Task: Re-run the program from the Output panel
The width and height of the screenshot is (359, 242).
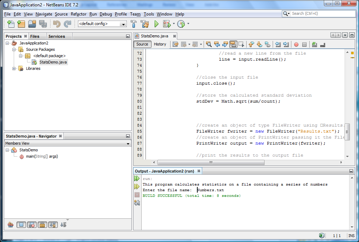Action: coord(137,178)
